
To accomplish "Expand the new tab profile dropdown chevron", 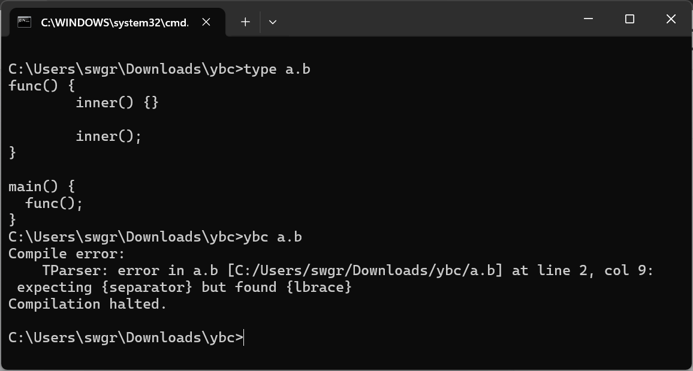I will [273, 22].
